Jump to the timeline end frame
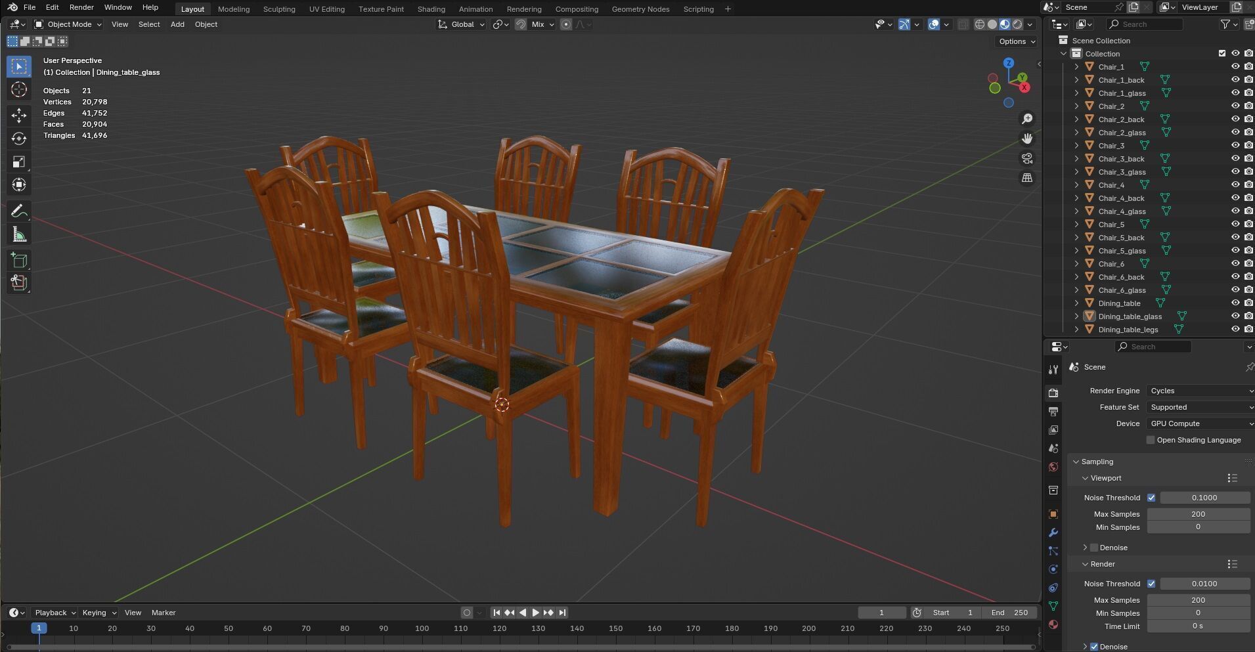Image resolution: width=1255 pixels, height=652 pixels. coord(562,613)
